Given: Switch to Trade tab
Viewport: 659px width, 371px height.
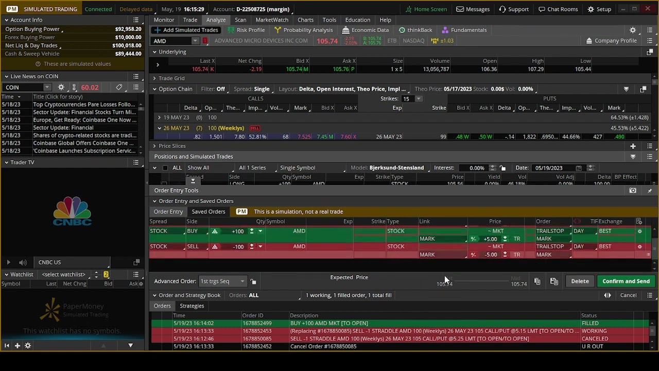Looking at the screenshot, I should [190, 20].
